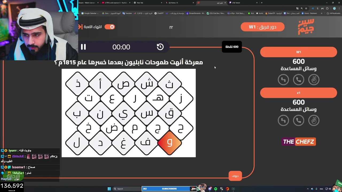Click the دور فريق W1 turn indicator
This screenshot has height=192, width=342.
pos(262,27)
